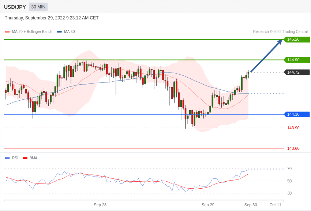Screen dimensions: 311x211
Task: Toggle the 9MA legend entry
Action: [x=30, y=158]
